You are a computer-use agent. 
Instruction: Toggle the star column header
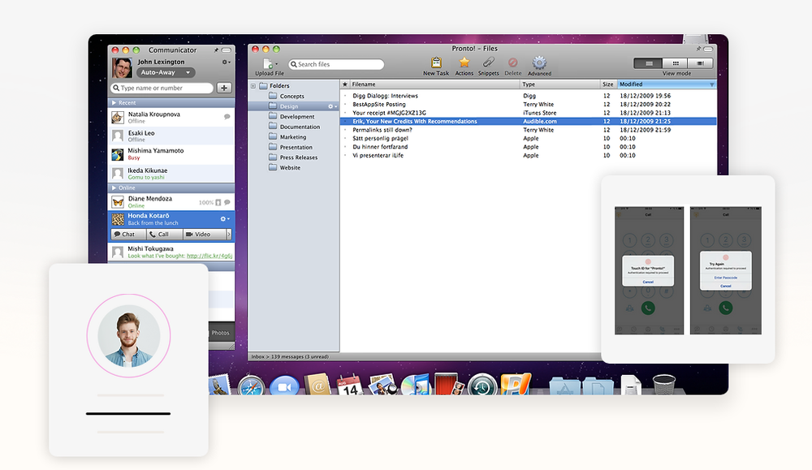pos(345,84)
